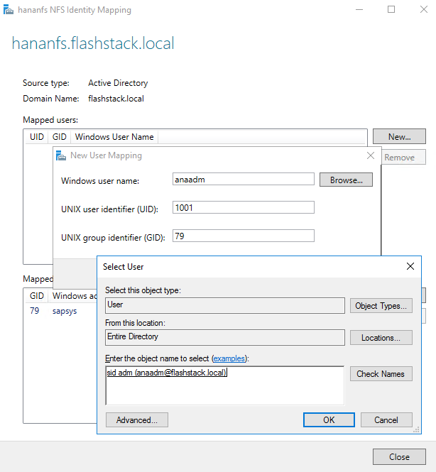The image size is (436, 472).
Task: Close the NFS Identity Mapping window
Action: tap(424, 10)
